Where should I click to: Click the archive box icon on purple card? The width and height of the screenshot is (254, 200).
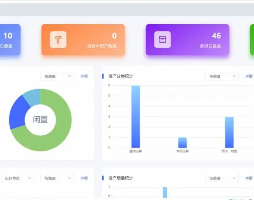pos(163,40)
